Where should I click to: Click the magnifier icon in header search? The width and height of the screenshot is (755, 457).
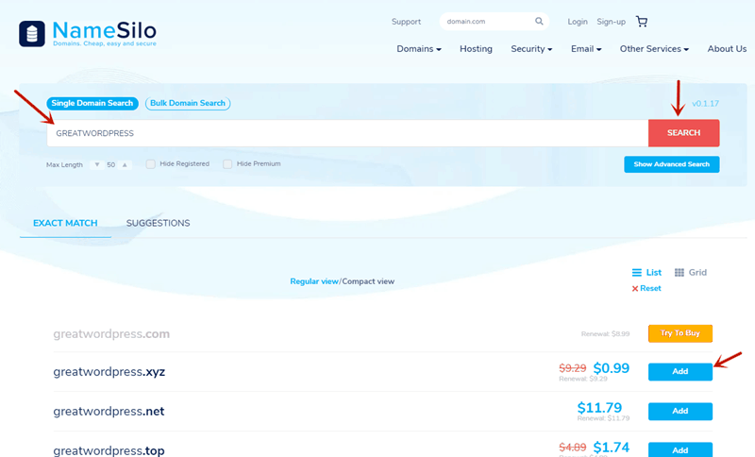pos(539,21)
